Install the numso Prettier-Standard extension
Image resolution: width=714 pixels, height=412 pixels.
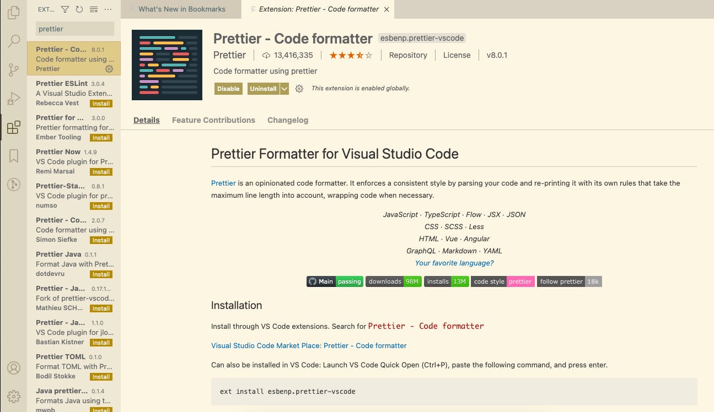pyautogui.click(x=101, y=206)
